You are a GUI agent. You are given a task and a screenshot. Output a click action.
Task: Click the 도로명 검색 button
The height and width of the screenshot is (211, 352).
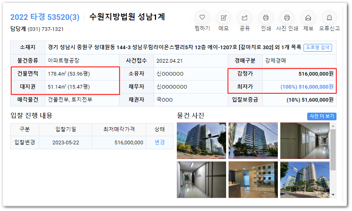pyautogui.click(x=318, y=48)
